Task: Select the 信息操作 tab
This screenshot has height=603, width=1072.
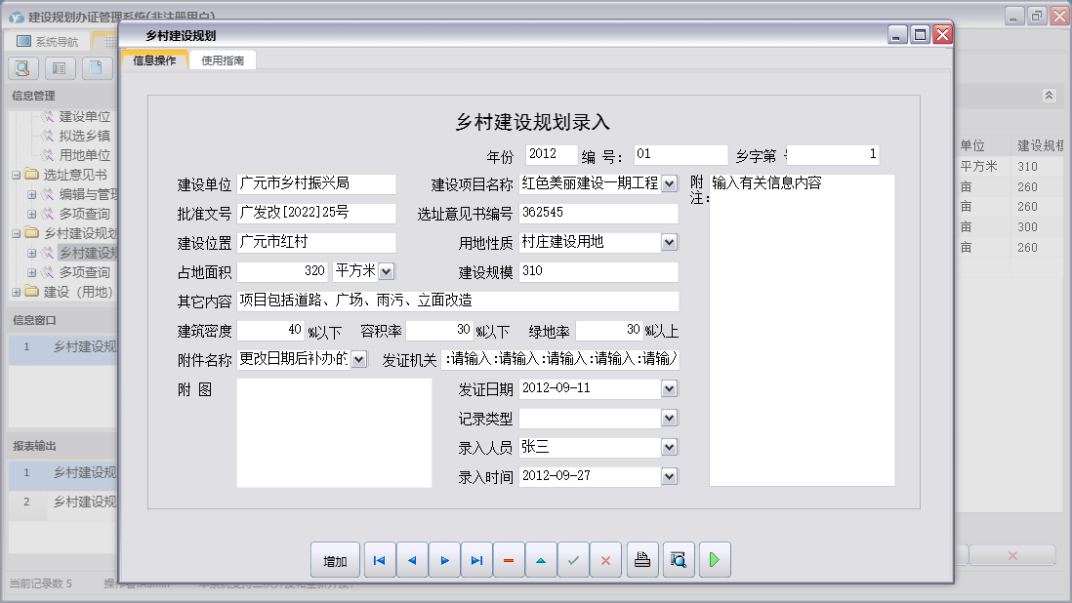Action: 153,59
